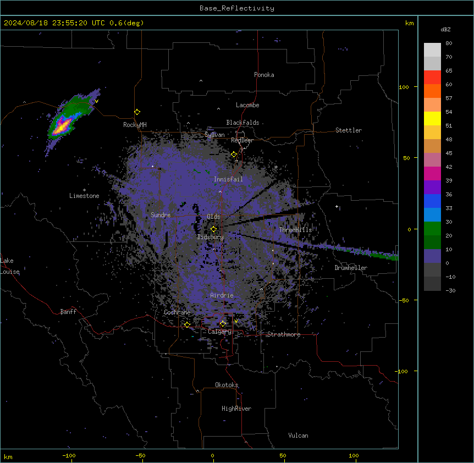Click the Sylvan label
This screenshot has width=474, height=463.
tap(214, 135)
